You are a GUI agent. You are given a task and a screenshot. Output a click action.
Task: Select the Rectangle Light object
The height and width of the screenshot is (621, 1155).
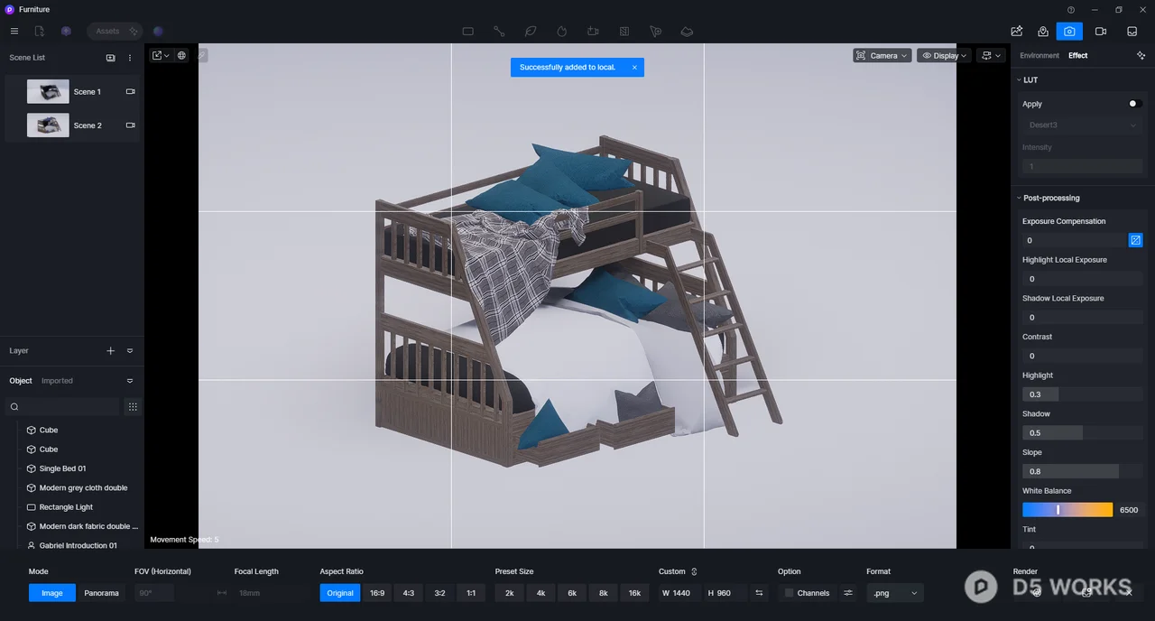[66, 507]
